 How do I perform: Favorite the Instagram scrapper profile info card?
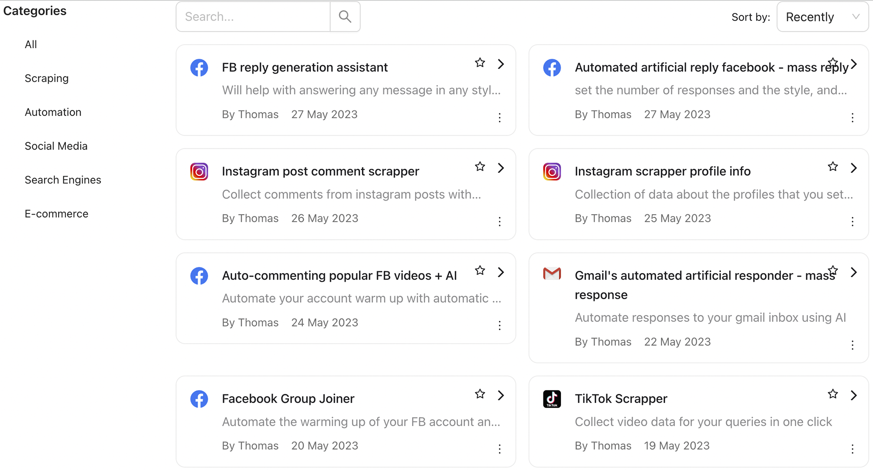[x=832, y=167]
